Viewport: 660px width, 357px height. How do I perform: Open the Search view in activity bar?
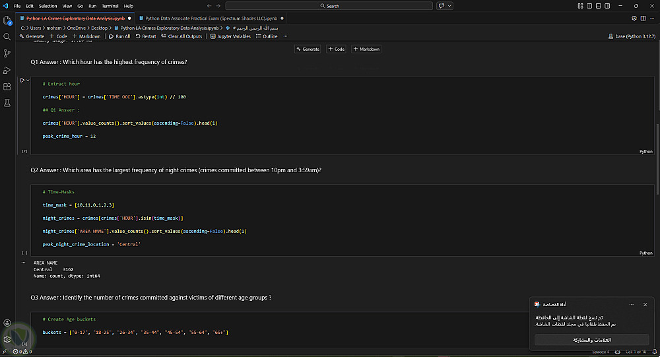pyautogui.click(x=7, y=37)
